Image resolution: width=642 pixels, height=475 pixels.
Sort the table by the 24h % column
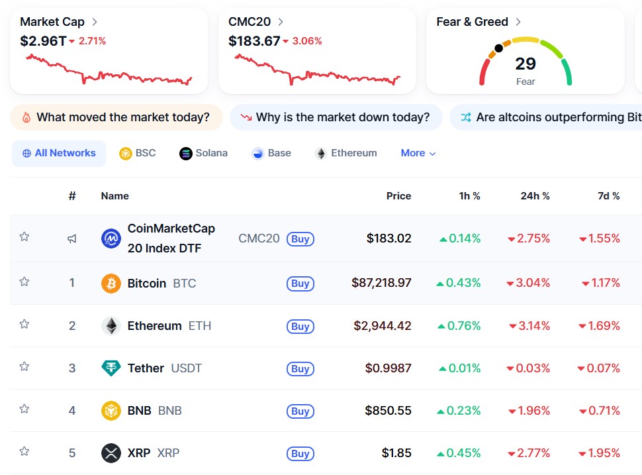[x=533, y=196]
